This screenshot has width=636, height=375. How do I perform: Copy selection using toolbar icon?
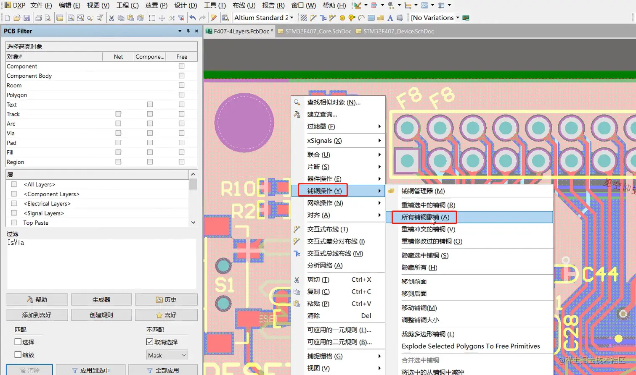(121, 18)
